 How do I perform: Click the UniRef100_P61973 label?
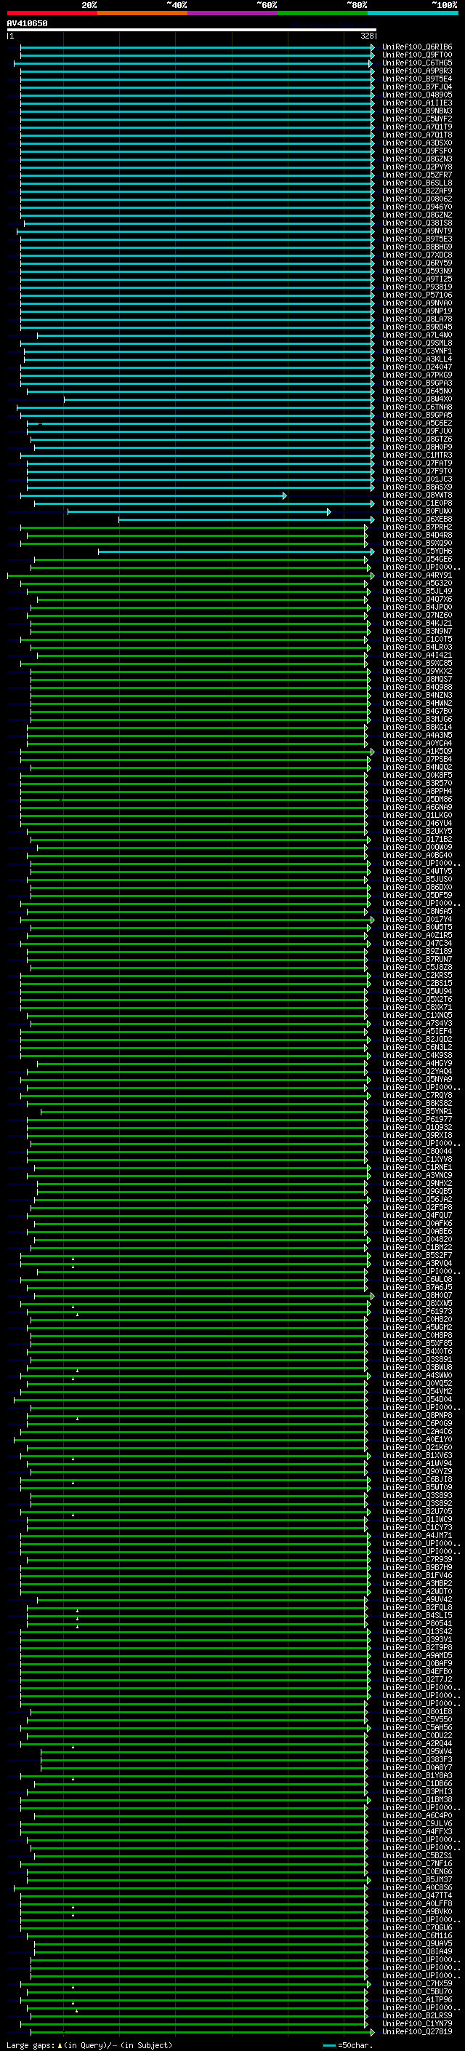[417, 1311]
